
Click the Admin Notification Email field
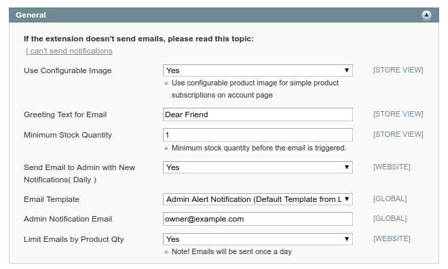(258, 219)
